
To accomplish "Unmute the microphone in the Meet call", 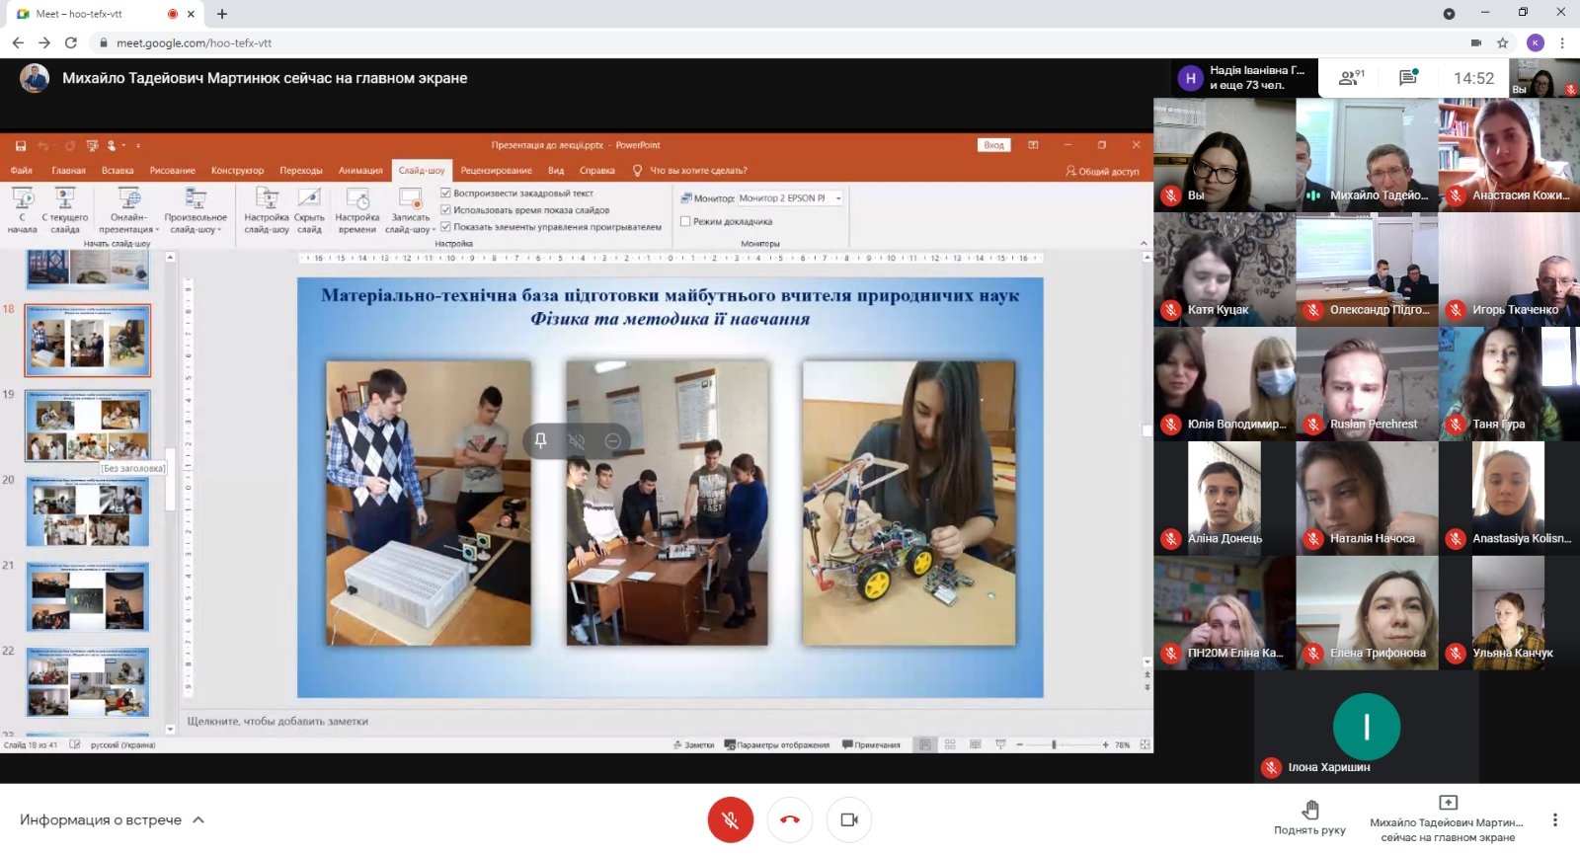I will (730, 819).
